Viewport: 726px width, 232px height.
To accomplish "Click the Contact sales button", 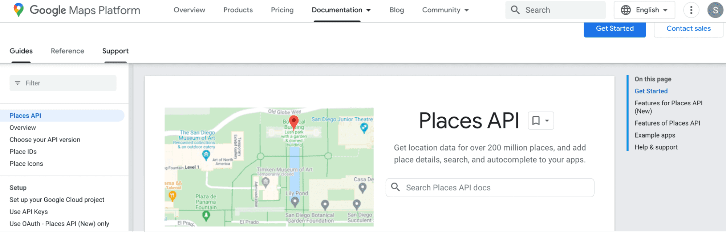I will (x=689, y=29).
